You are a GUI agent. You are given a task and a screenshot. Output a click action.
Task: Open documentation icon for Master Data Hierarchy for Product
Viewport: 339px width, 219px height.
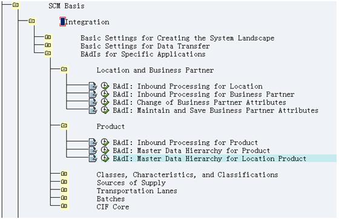point(93,150)
